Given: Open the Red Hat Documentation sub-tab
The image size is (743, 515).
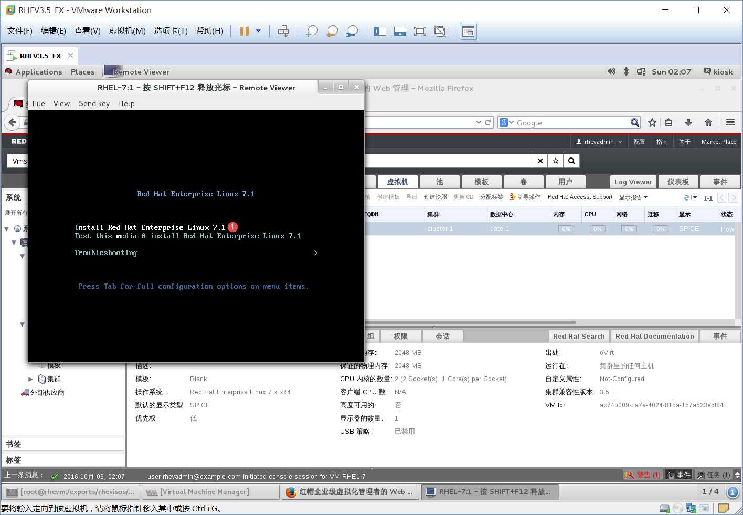Looking at the screenshot, I should [654, 336].
